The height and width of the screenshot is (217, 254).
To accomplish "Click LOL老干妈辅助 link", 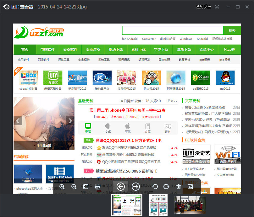I will tap(194, 169).
